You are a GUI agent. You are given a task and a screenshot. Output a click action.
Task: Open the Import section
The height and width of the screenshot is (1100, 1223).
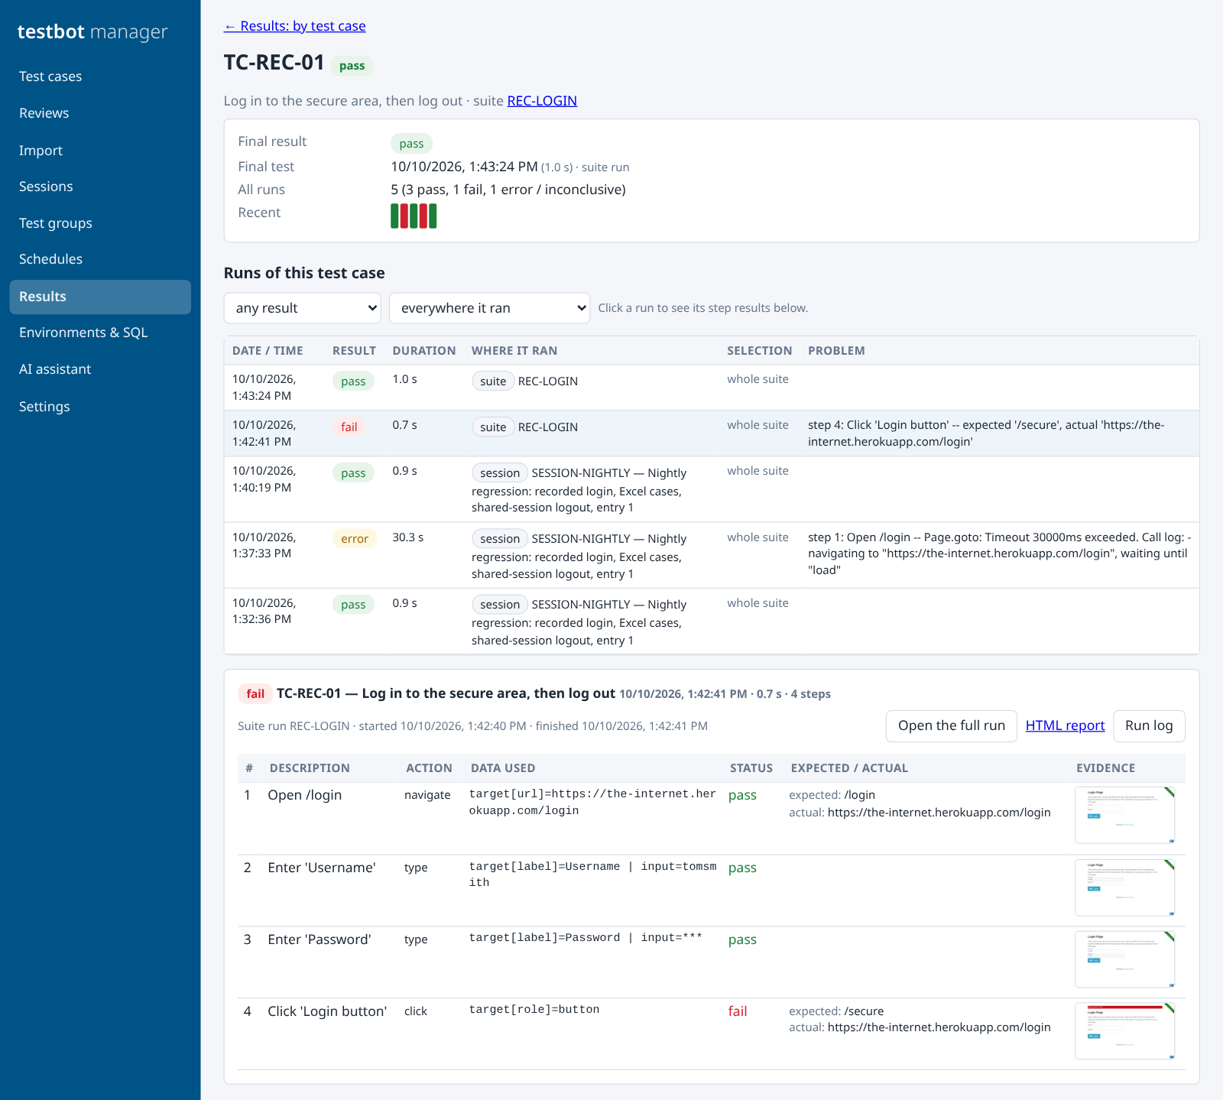coord(100,151)
